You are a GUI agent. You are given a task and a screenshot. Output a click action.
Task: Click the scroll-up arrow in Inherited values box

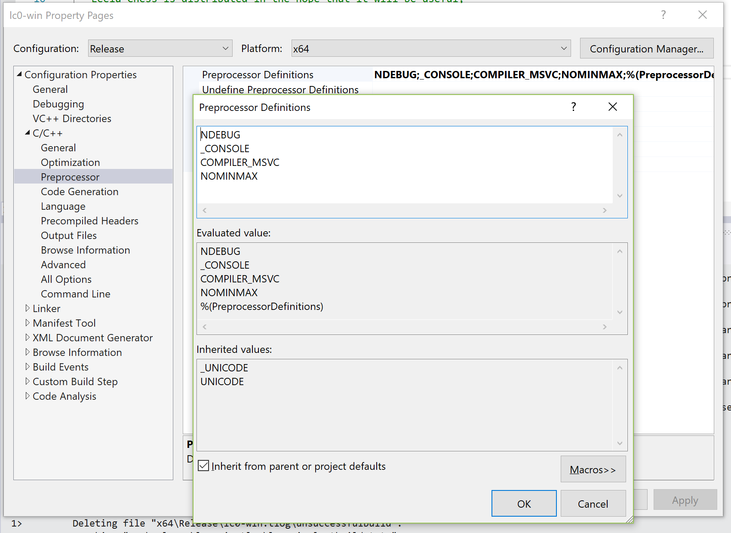tap(620, 368)
